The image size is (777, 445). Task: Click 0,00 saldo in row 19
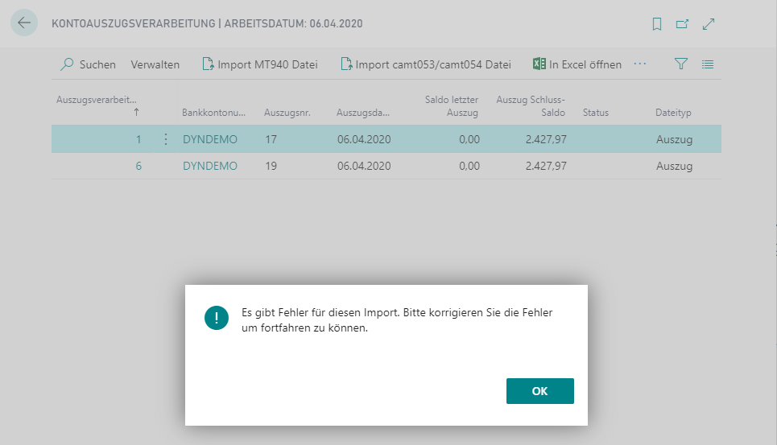click(469, 166)
